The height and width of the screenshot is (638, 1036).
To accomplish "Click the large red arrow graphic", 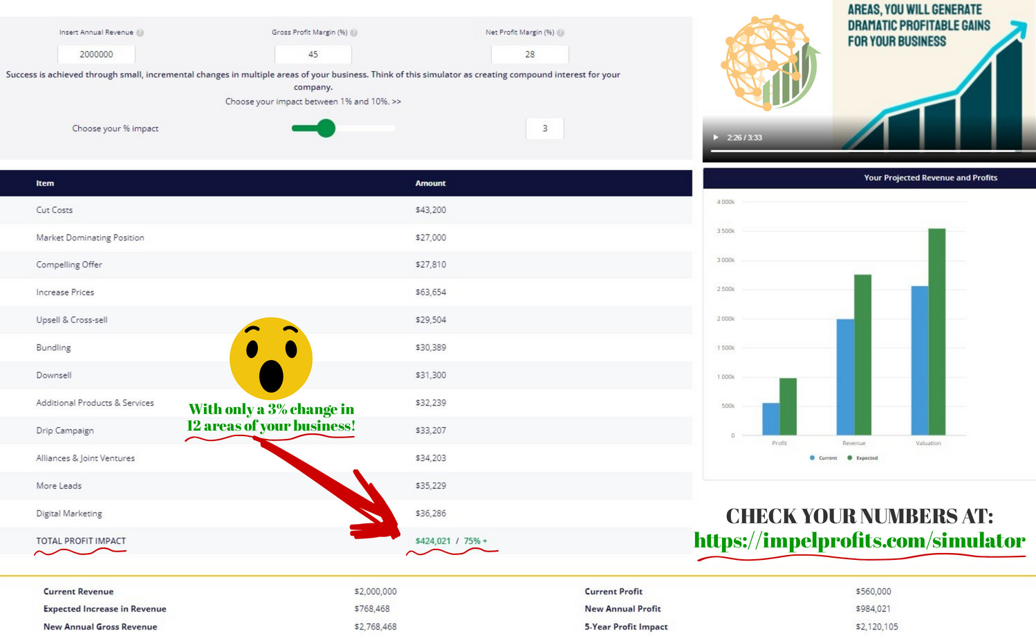I will pyautogui.click(x=332, y=487).
